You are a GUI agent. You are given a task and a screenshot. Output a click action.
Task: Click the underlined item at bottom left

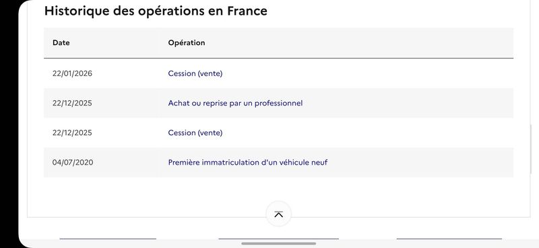tap(108, 239)
